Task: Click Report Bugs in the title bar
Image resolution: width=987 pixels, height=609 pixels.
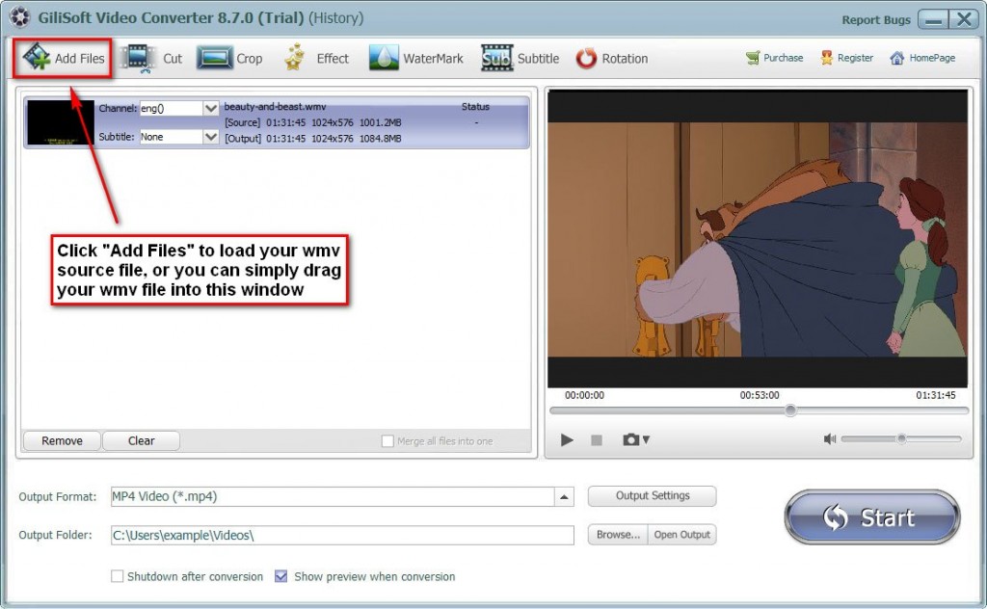Action: point(876,19)
